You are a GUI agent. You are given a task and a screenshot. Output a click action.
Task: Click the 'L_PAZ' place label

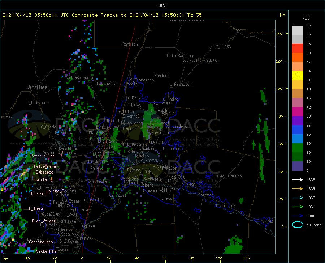click(x=268, y=221)
